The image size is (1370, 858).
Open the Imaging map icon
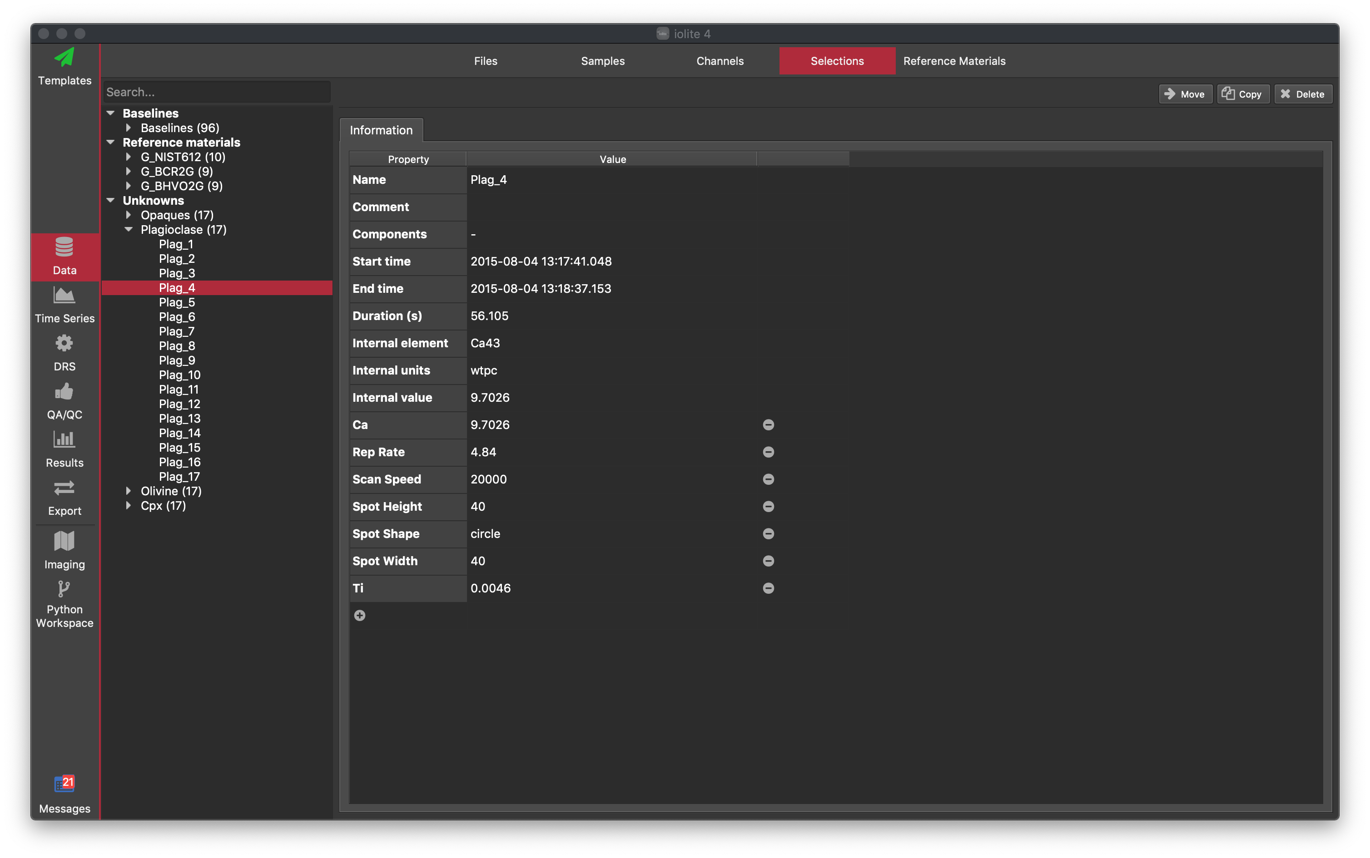[x=64, y=541]
